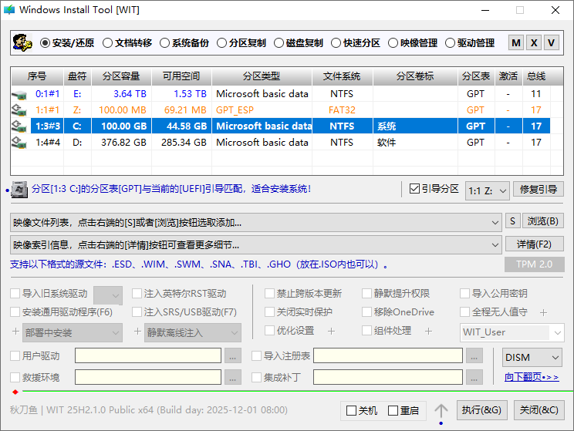Screen dimensions: 574x431
Task: Tick the 关机 checkbox
Action: coord(351,410)
